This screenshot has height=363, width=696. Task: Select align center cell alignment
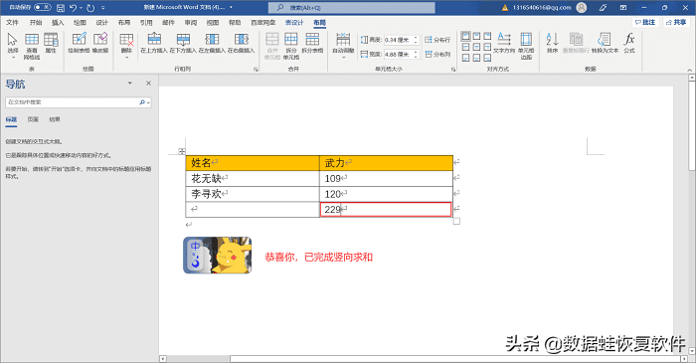[476, 47]
